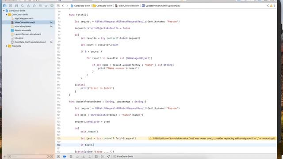Screen dimensions: 283x159
Task: Open the related items grid menu
Action: (x=58, y=6)
